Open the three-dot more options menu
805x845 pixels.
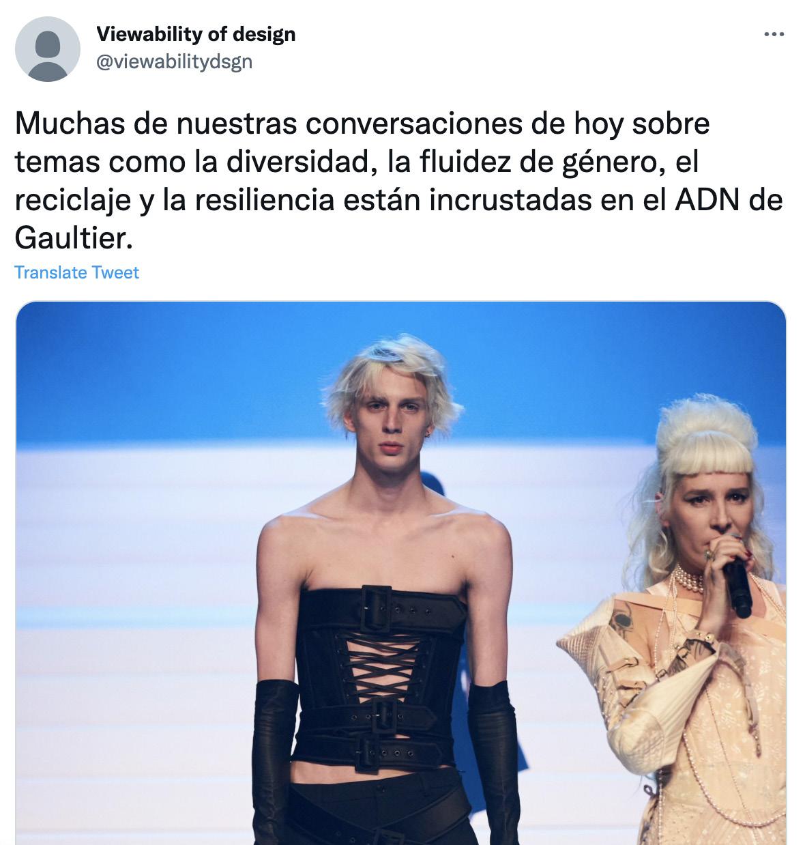click(x=774, y=34)
